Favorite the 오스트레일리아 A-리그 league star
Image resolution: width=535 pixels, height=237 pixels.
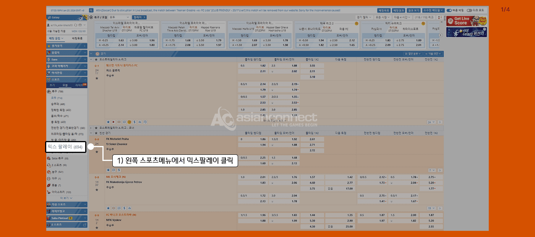click(96, 60)
